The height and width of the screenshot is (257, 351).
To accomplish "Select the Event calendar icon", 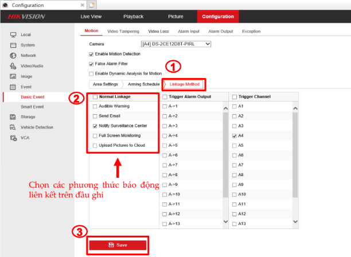I will pos(13,87).
